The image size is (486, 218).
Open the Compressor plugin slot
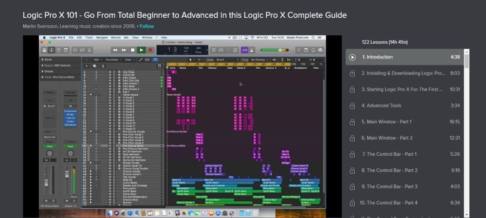point(70,111)
